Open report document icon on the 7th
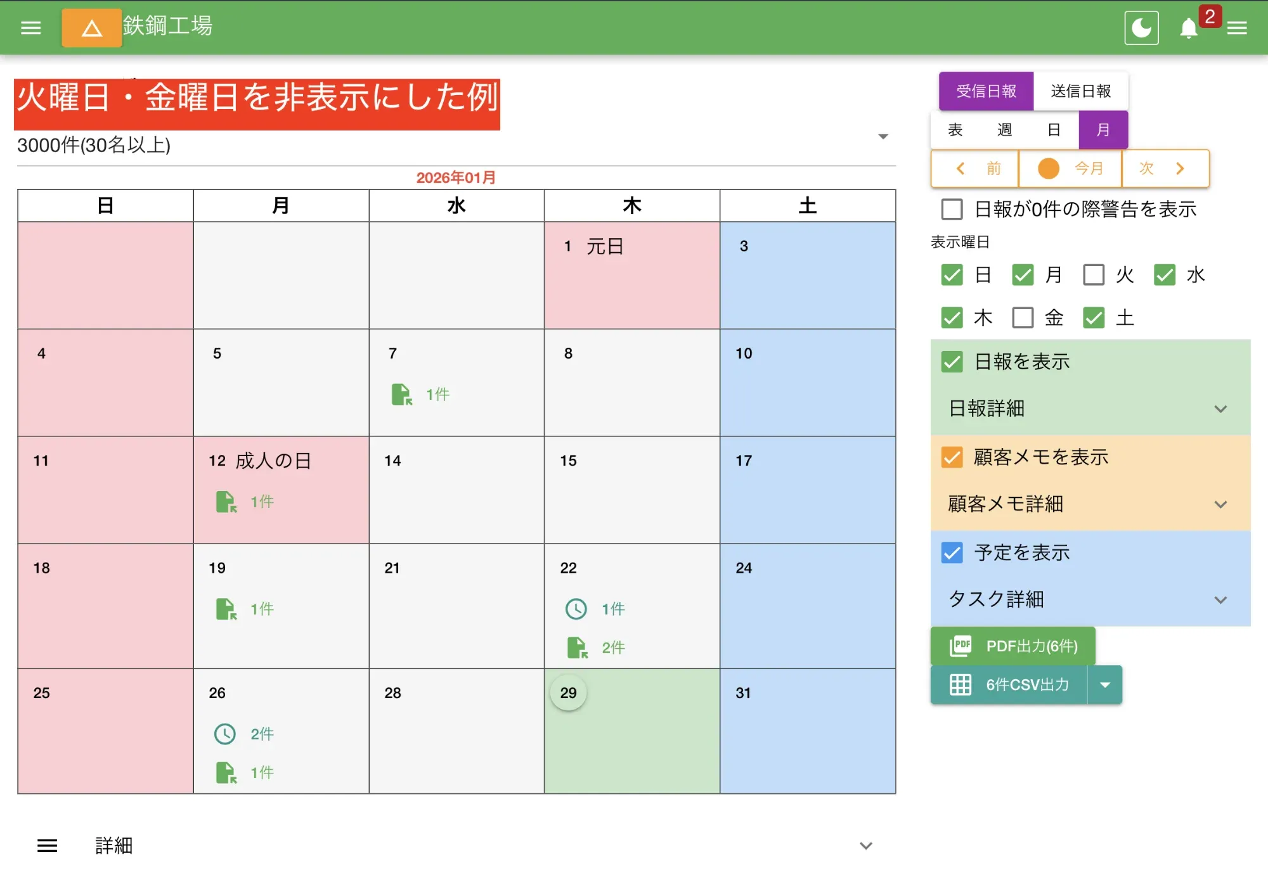Image resolution: width=1268 pixels, height=880 pixels. pos(402,394)
